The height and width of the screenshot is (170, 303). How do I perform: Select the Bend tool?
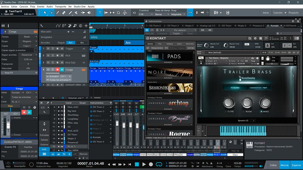click(x=83, y=13)
